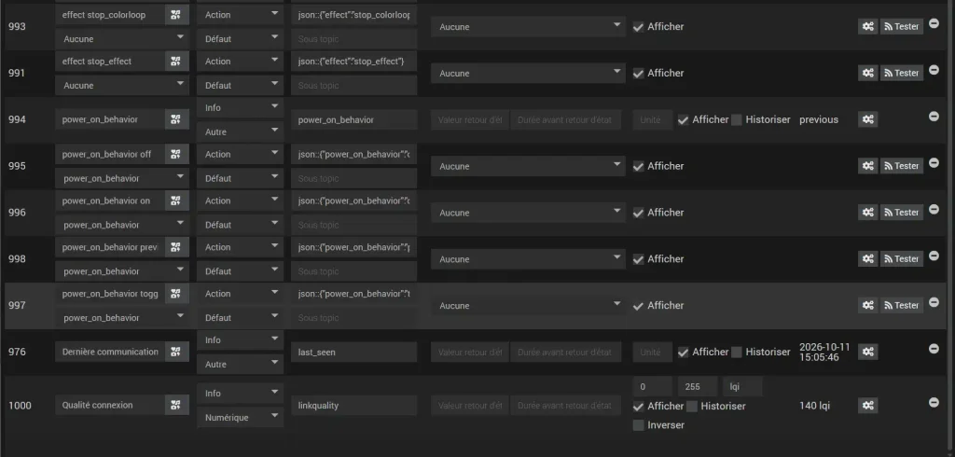
Task: Remove command 994 with minus icon
Action: [x=934, y=117]
